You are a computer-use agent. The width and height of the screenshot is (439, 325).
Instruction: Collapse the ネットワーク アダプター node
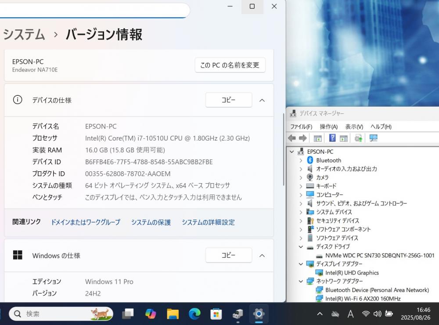[x=301, y=281]
